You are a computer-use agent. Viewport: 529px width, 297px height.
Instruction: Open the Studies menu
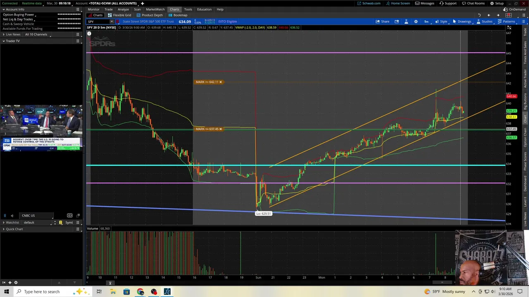[x=484, y=21]
